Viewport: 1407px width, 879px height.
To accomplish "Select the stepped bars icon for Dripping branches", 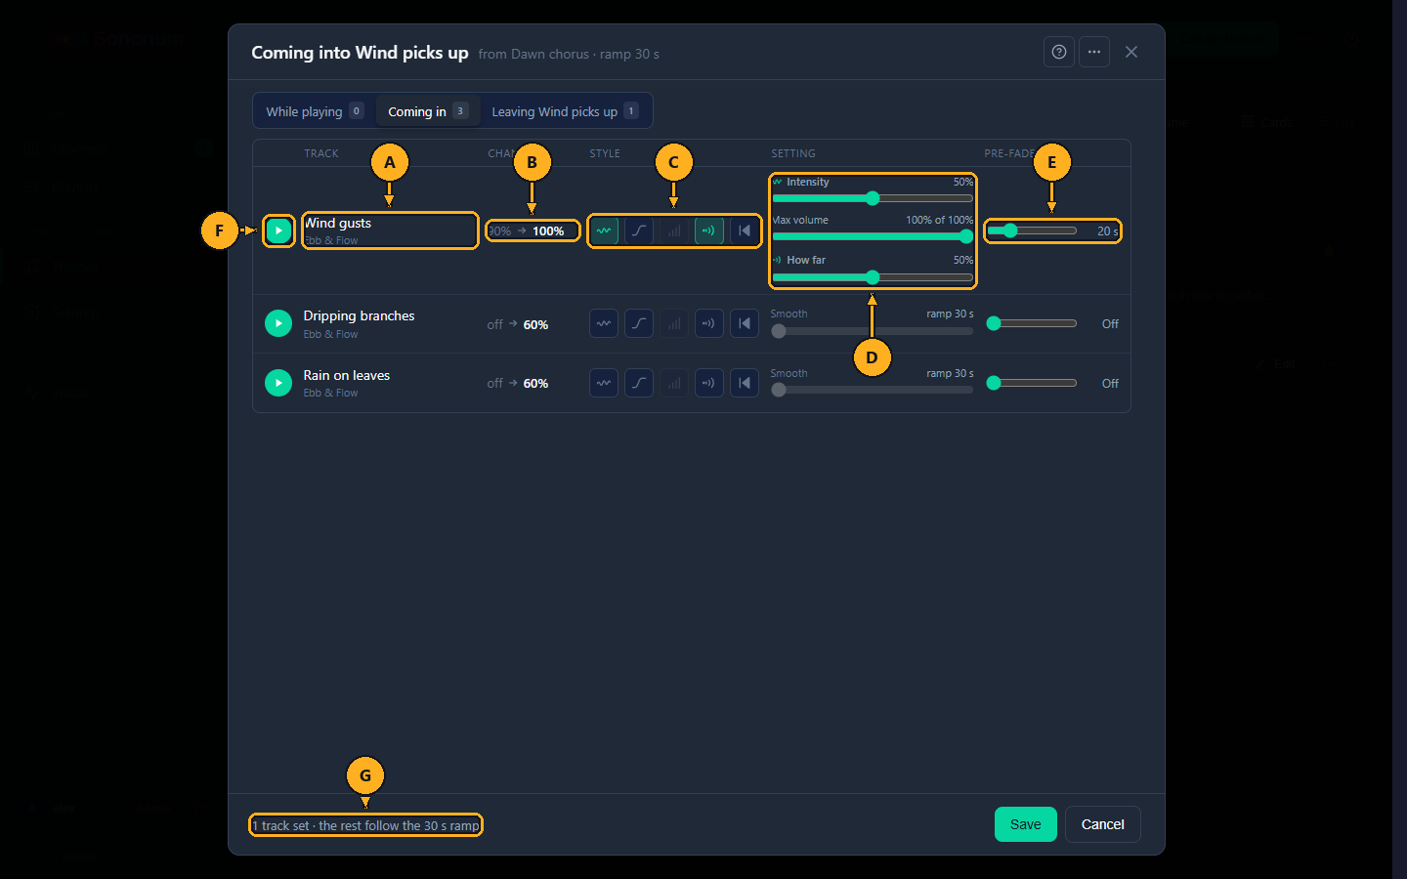I will (674, 323).
